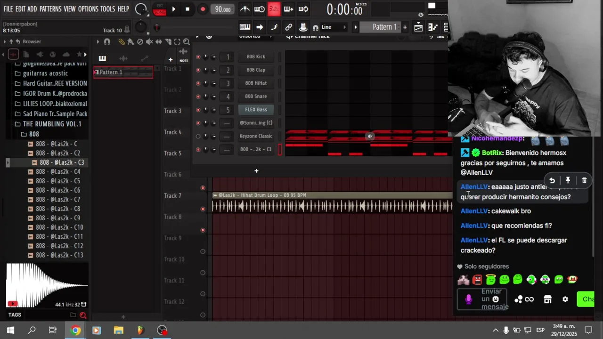The image size is (603, 339).
Task: Open the EDIT menu
Action: click(x=20, y=9)
